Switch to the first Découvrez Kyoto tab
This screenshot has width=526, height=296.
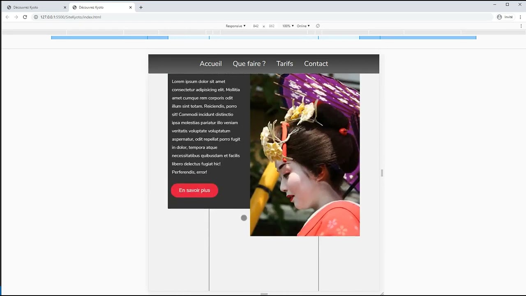click(x=36, y=7)
